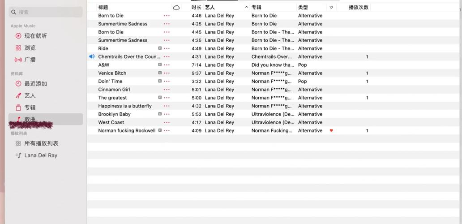Sort songs by 专辑 column header
This screenshot has width=462, height=224.
(257, 7)
